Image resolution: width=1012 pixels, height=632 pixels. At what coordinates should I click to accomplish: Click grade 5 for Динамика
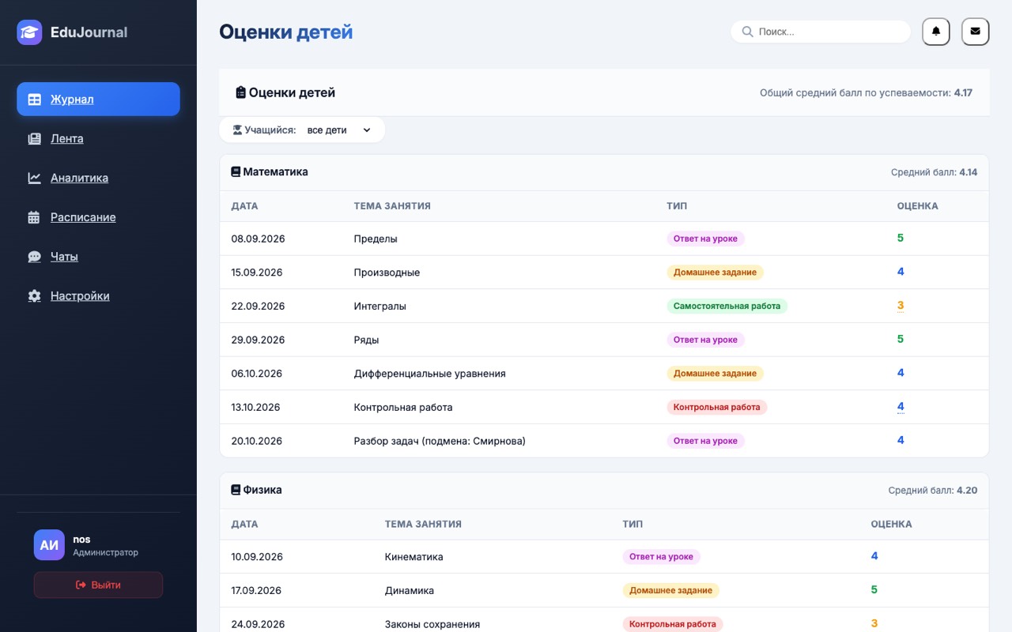click(x=874, y=590)
